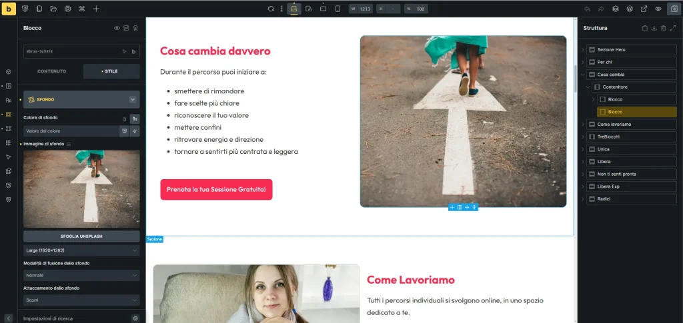Select the Unica structure item
This screenshot has width=683, height=323.
631,149
